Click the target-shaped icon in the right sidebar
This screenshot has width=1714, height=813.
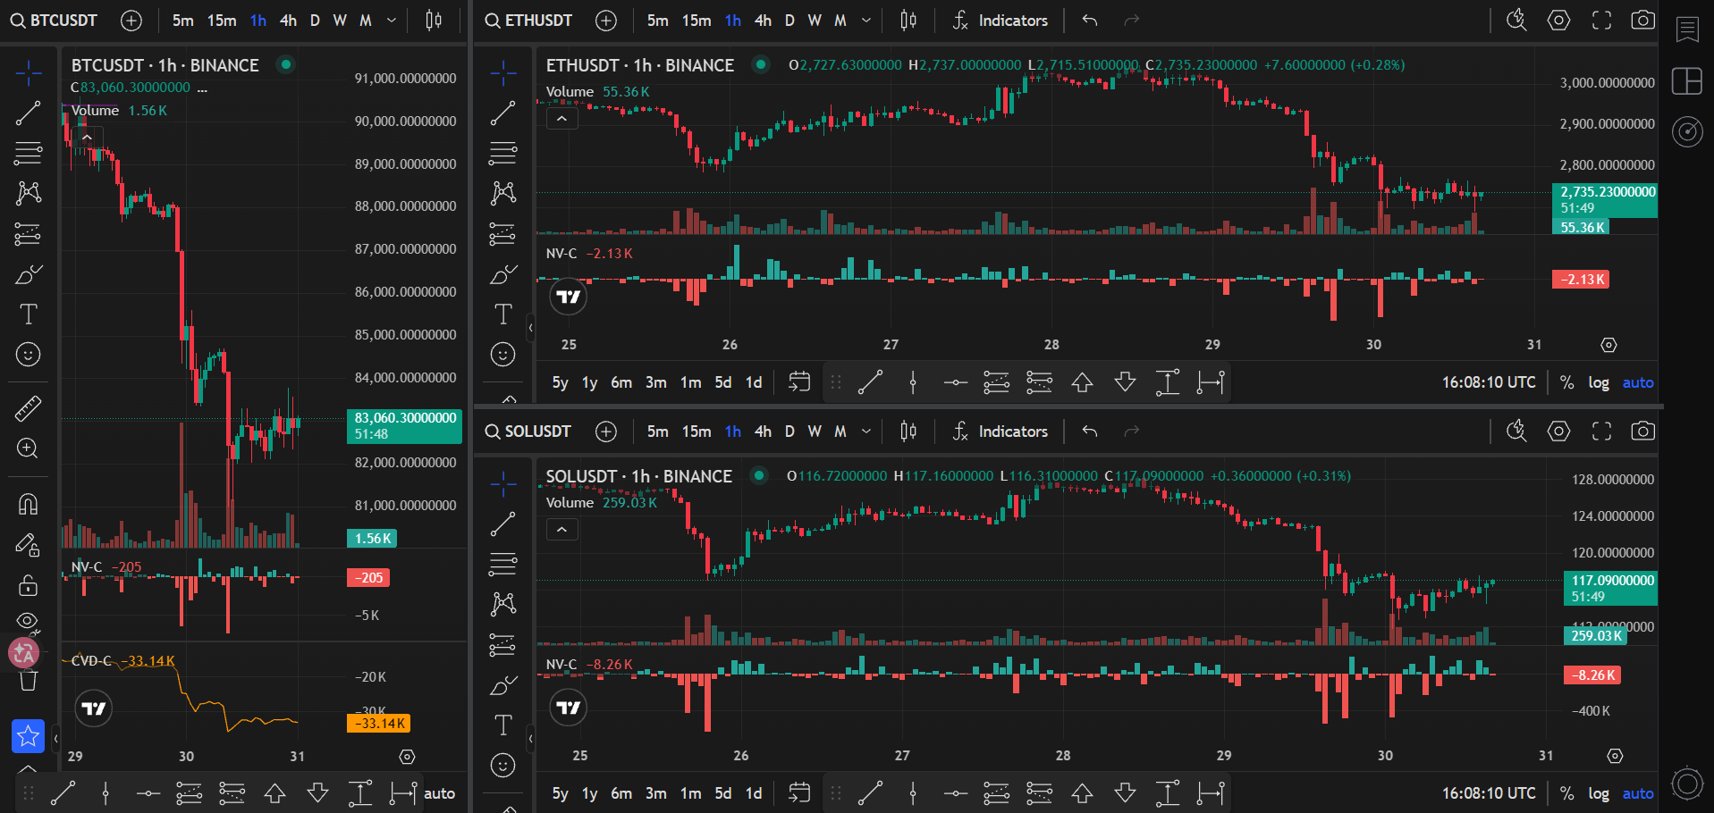1687,132
